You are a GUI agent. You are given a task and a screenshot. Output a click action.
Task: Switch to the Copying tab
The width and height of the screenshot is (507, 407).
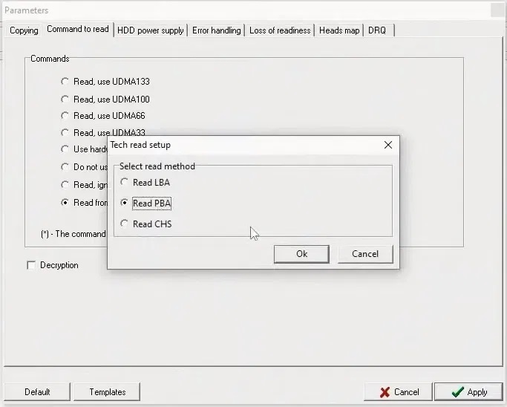coord(24,30)
